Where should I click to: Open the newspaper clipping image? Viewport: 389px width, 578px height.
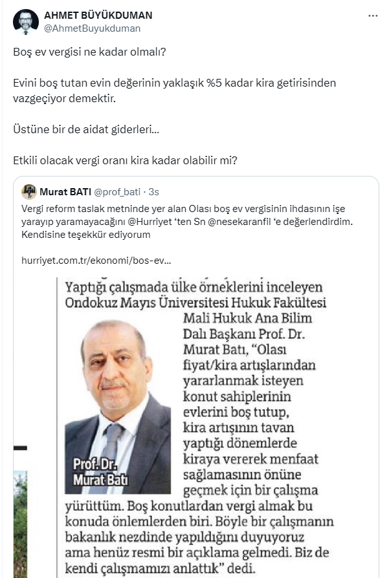point(196,427)
